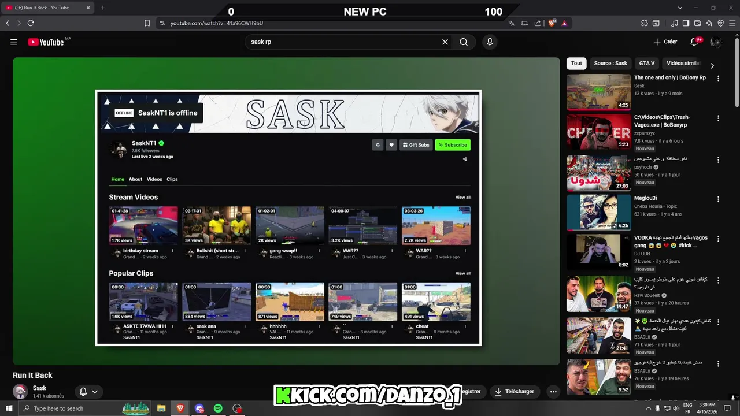This screenshot has height=416, width=740.
Task: Select the 'Source : Sask' chip
Action: 610,64
